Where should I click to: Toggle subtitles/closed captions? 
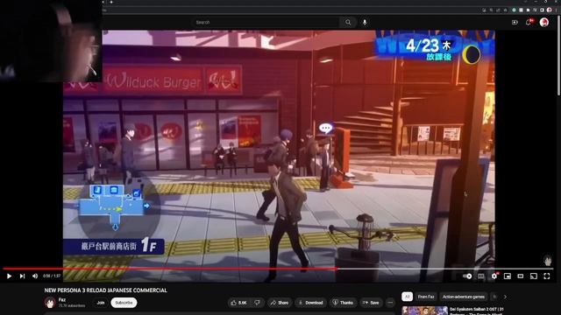pos(481,276)
